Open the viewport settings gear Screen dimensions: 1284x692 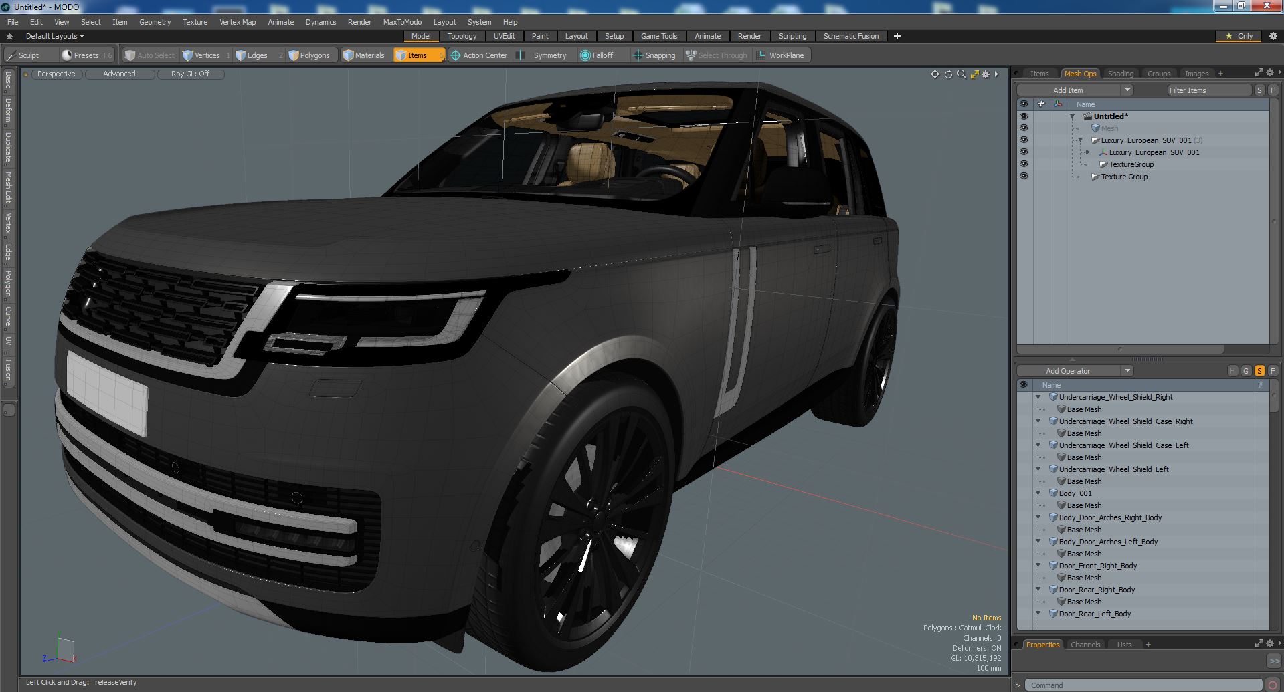tap(986, 74)
